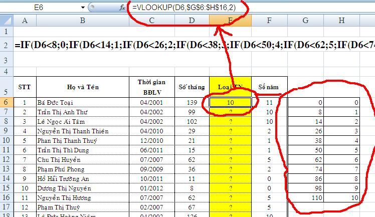
Task: Click the Họ và Tên header cell
Action: (x=82, y=87)
